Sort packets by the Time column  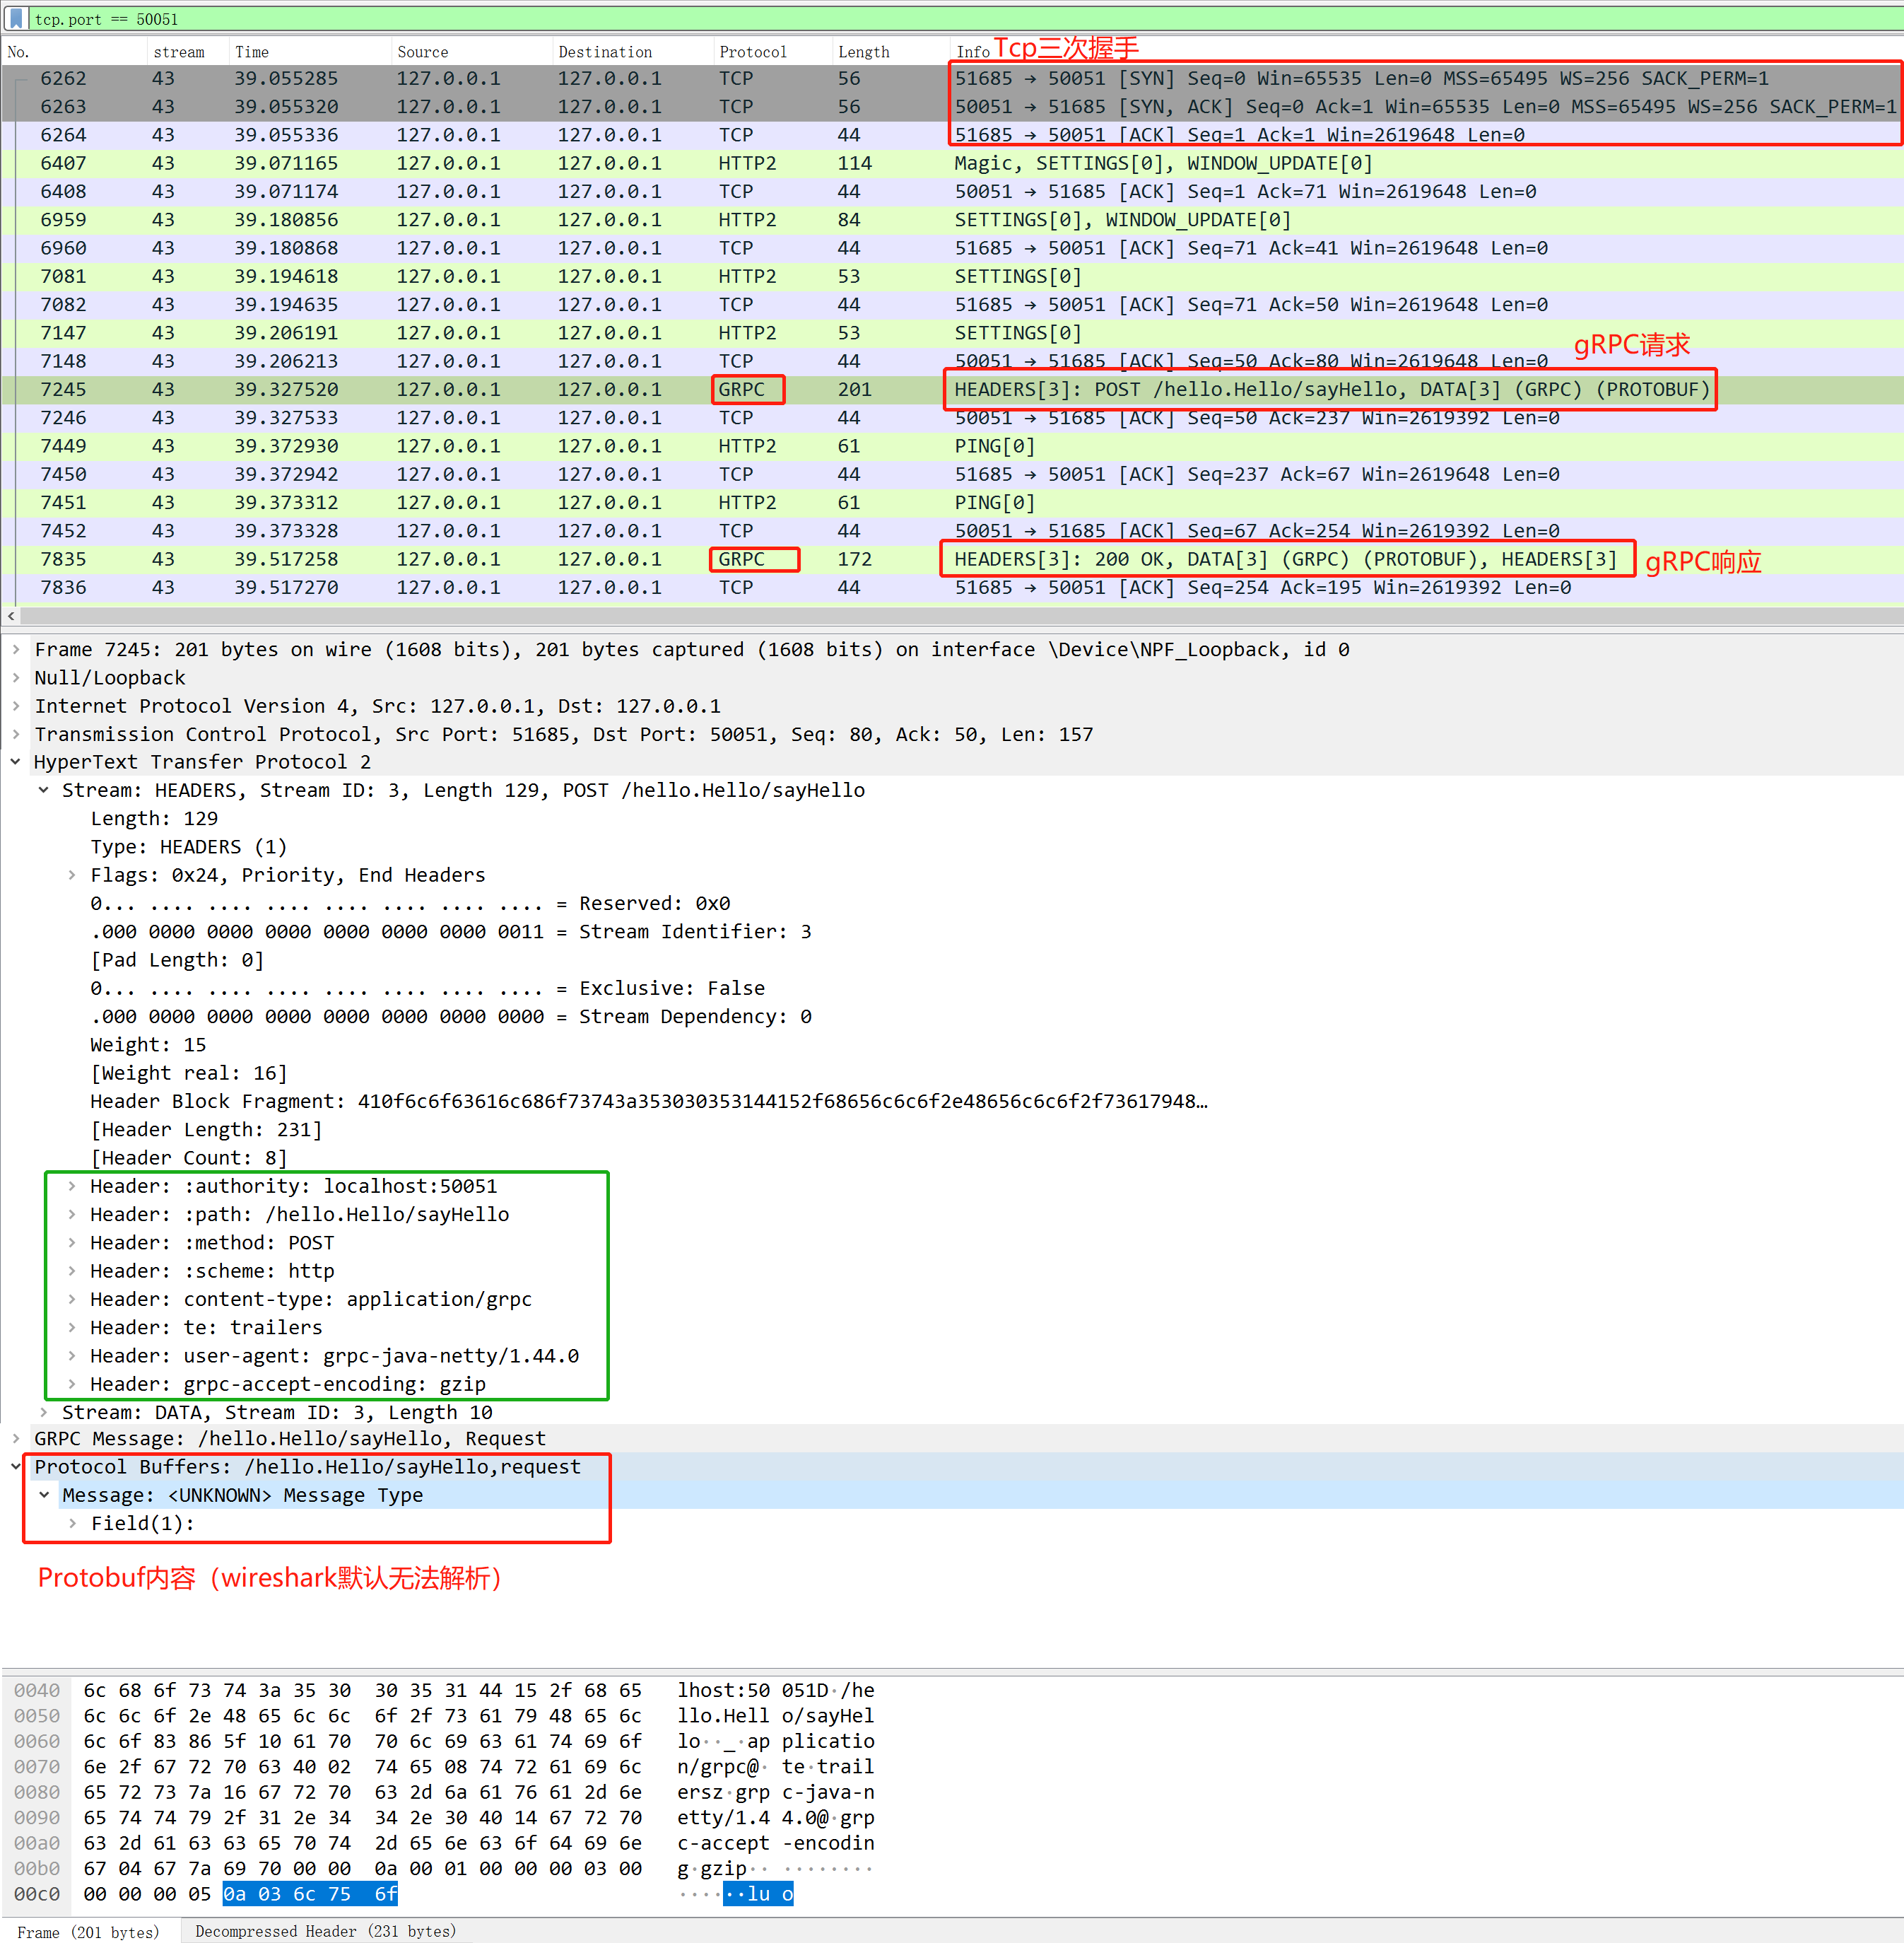pyautogui.click(x=252, y=52)
